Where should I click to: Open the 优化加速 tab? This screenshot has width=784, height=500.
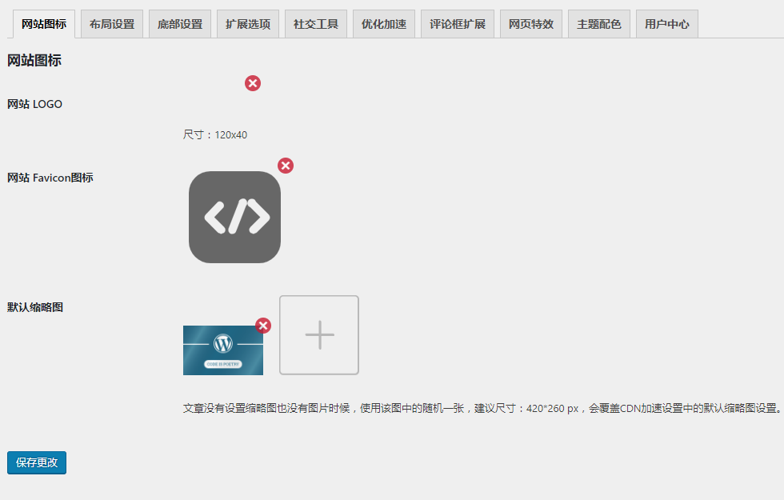click(384, 24)
